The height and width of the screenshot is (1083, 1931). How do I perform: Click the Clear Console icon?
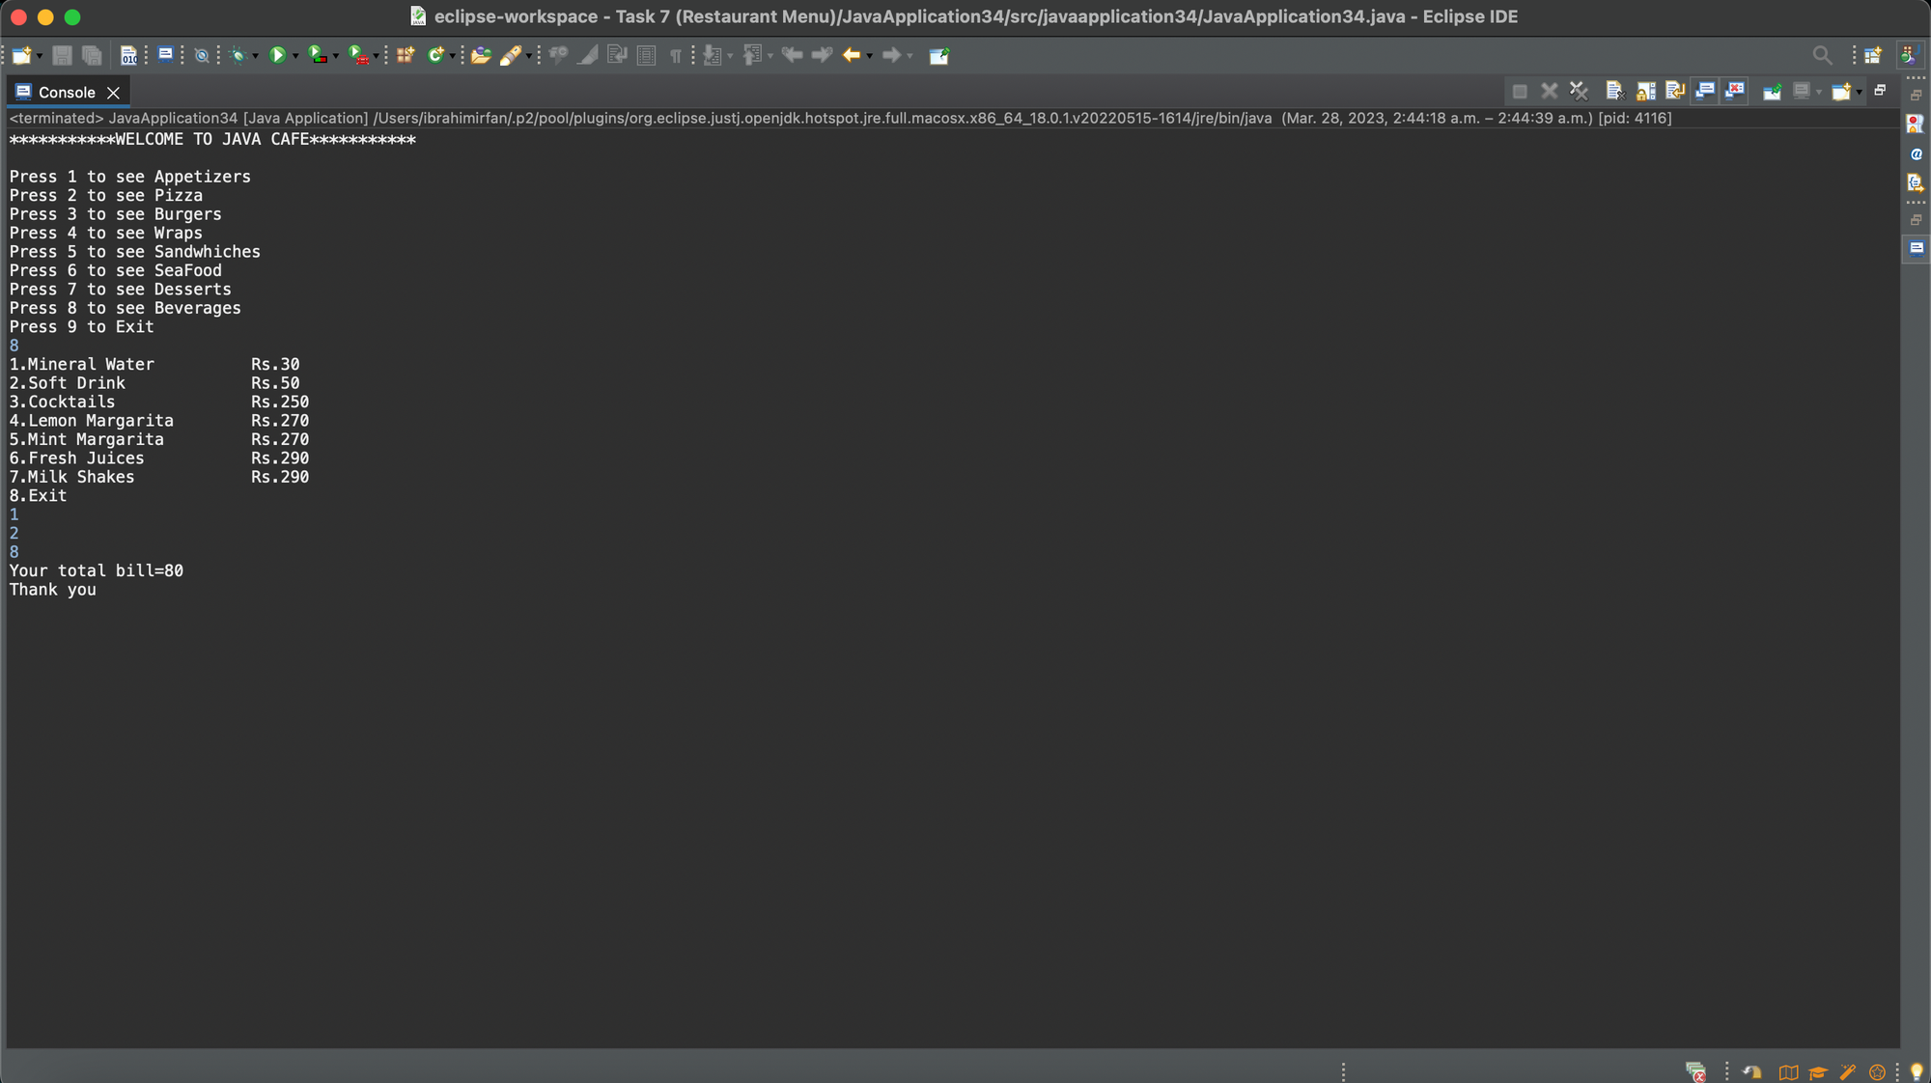point(1614,92)
